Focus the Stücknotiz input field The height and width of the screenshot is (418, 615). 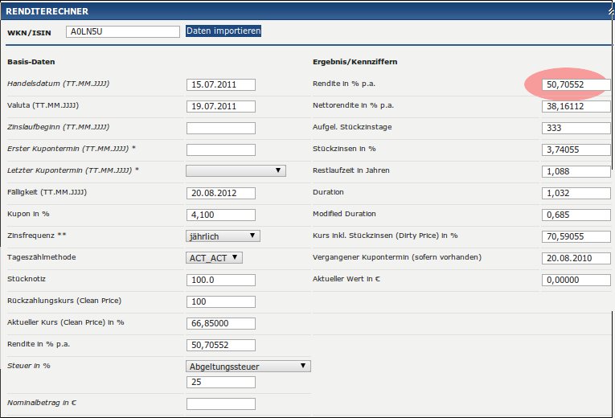coord(220,280)
